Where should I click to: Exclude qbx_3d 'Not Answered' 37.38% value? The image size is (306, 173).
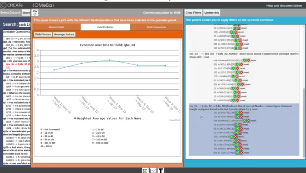pos(249,121)
